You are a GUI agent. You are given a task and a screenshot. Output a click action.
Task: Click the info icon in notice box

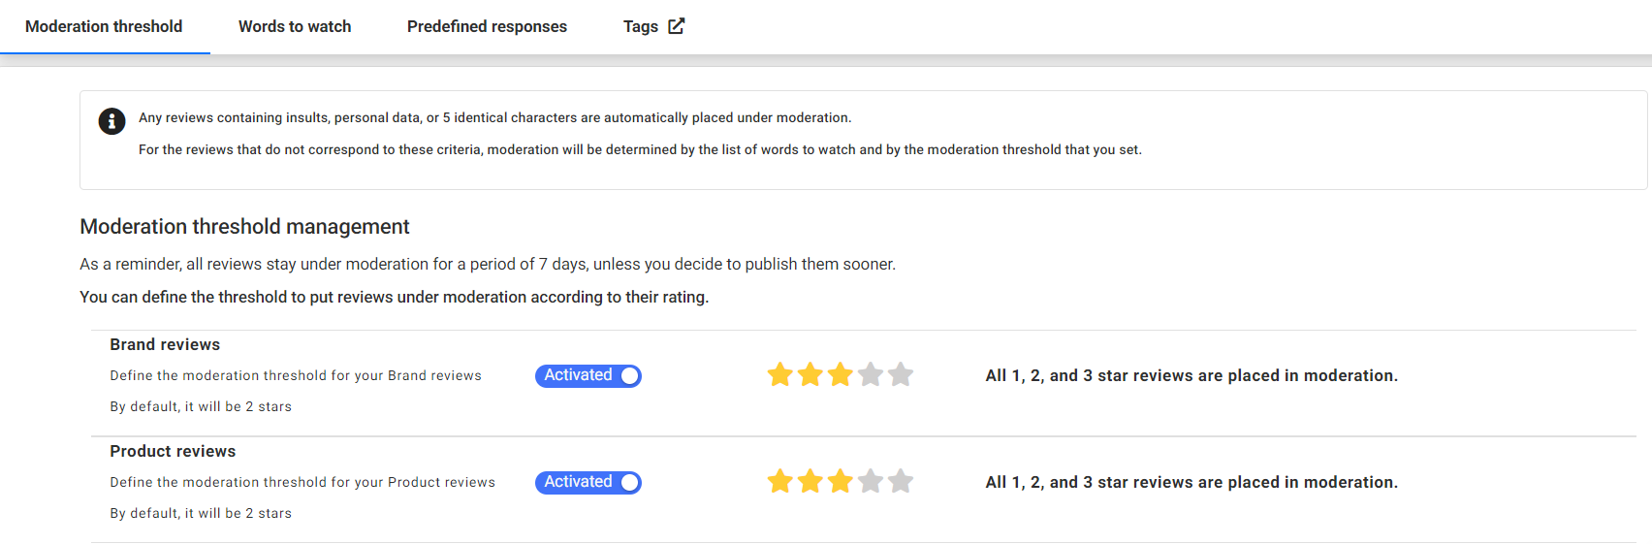[111, 121]
